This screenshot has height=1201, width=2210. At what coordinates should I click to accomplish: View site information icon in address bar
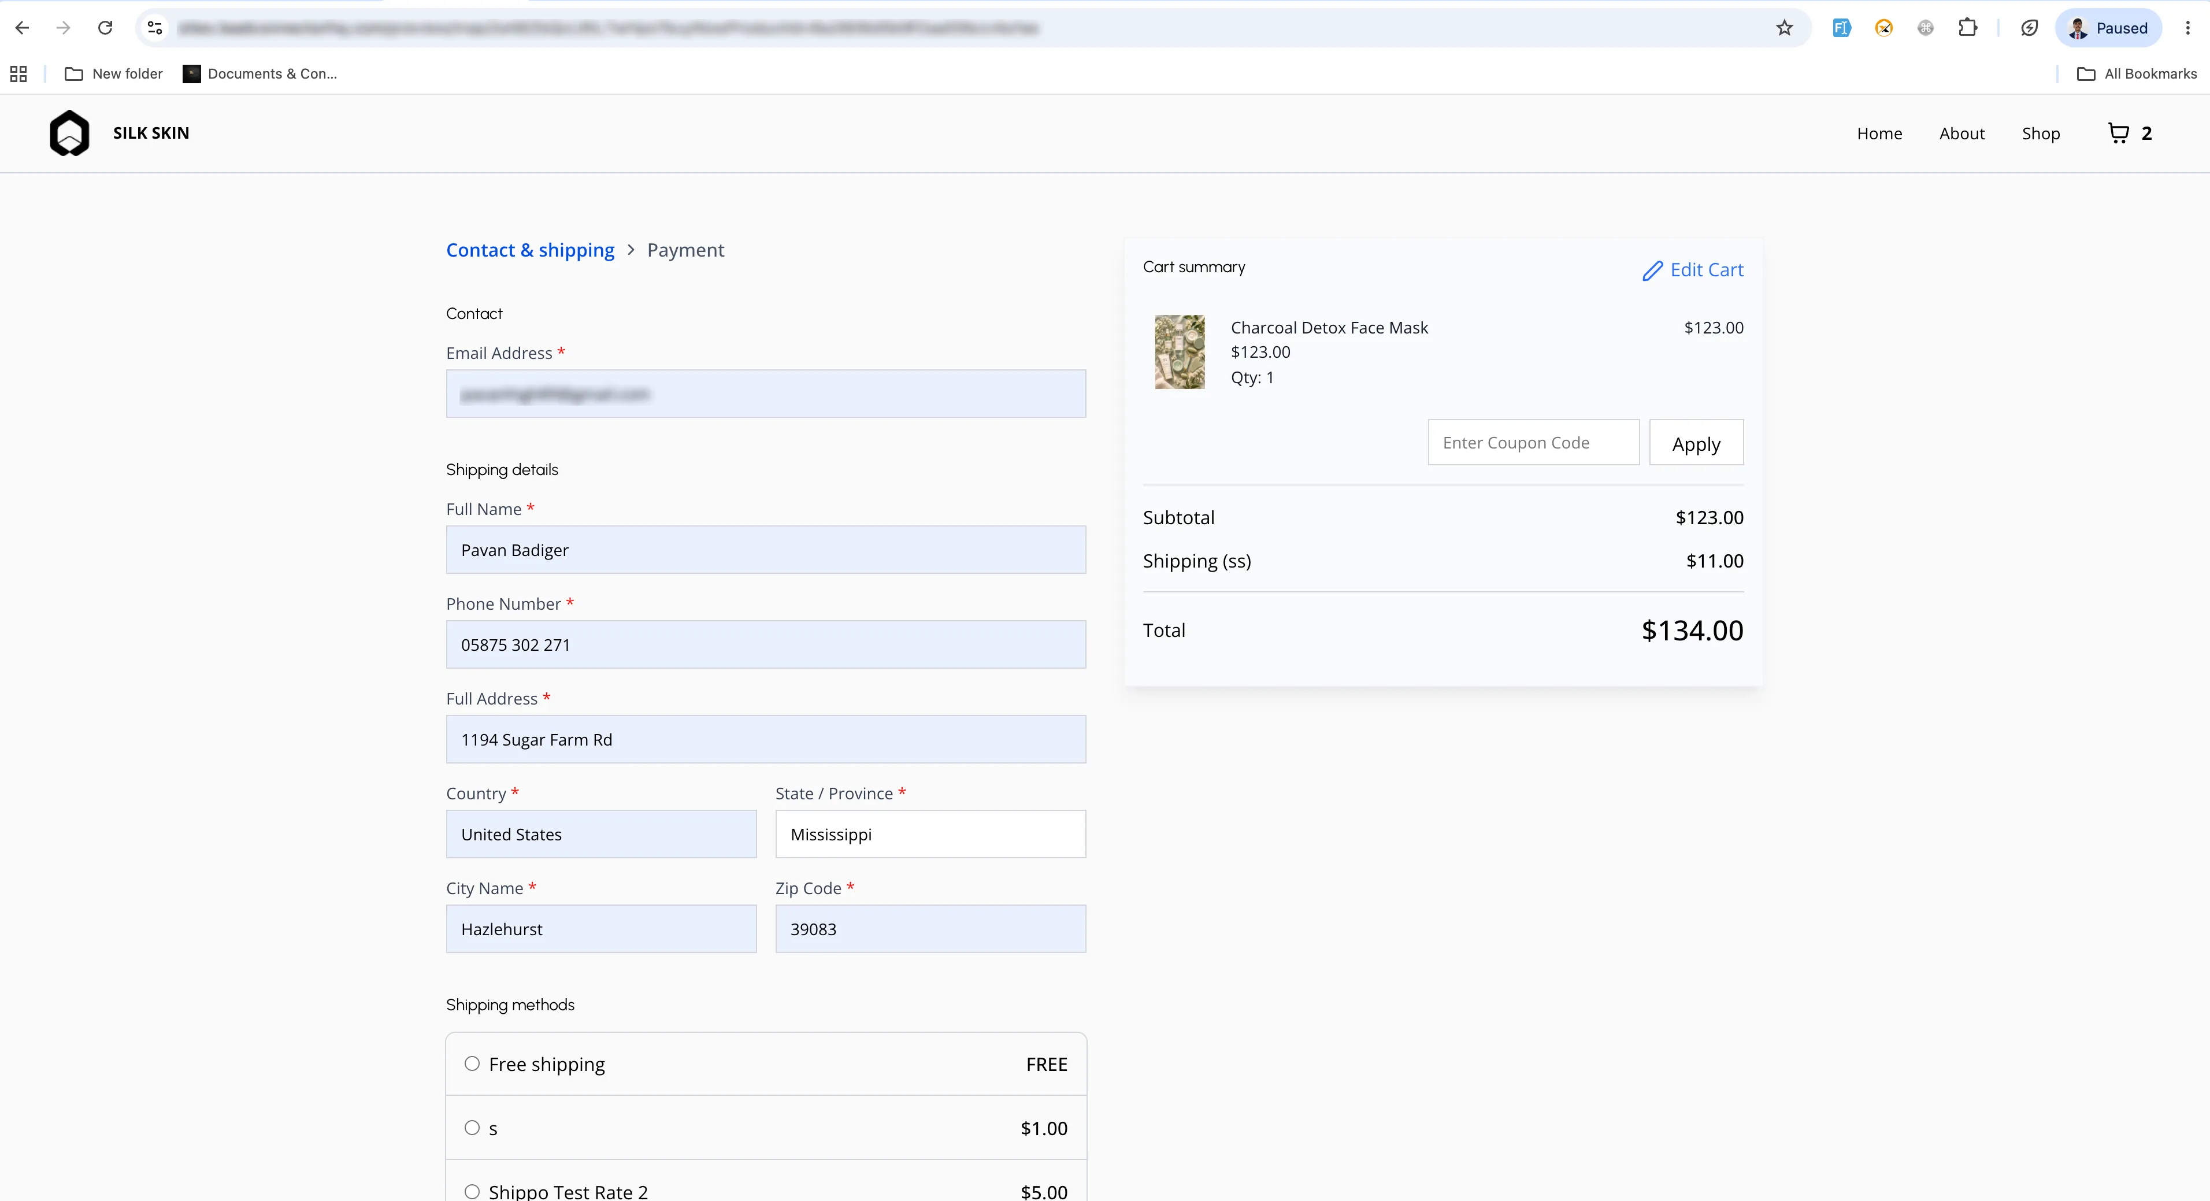click(155, 28)
